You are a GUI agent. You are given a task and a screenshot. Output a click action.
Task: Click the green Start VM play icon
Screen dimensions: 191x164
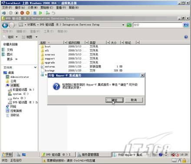pos(40,13)
